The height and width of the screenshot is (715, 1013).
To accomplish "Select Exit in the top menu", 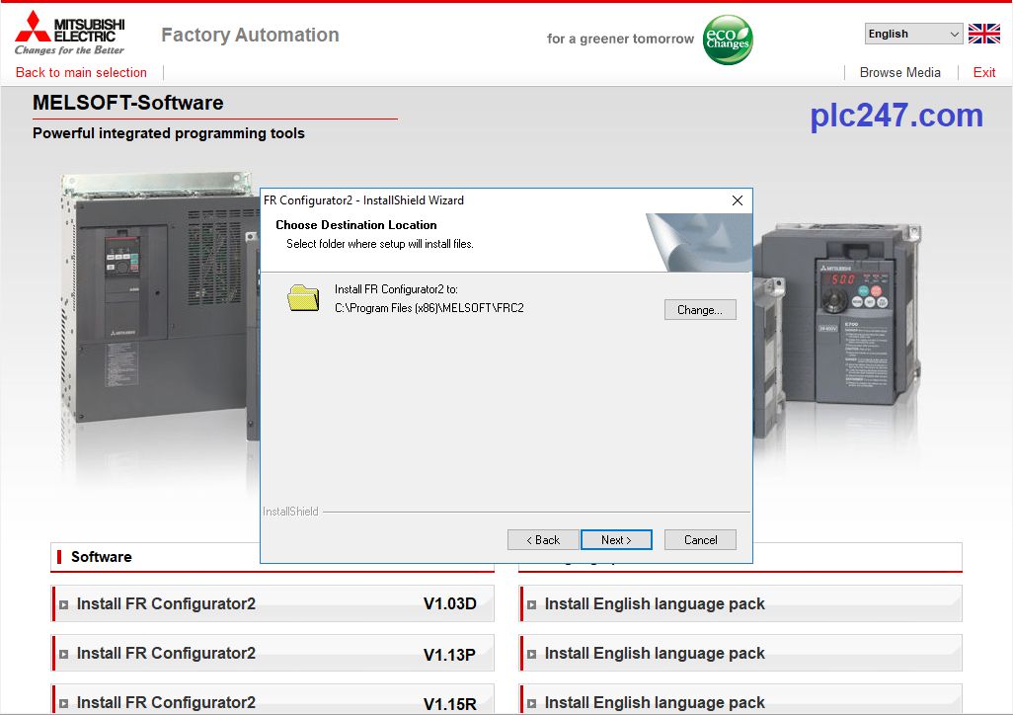I will (x=983, y=72).
